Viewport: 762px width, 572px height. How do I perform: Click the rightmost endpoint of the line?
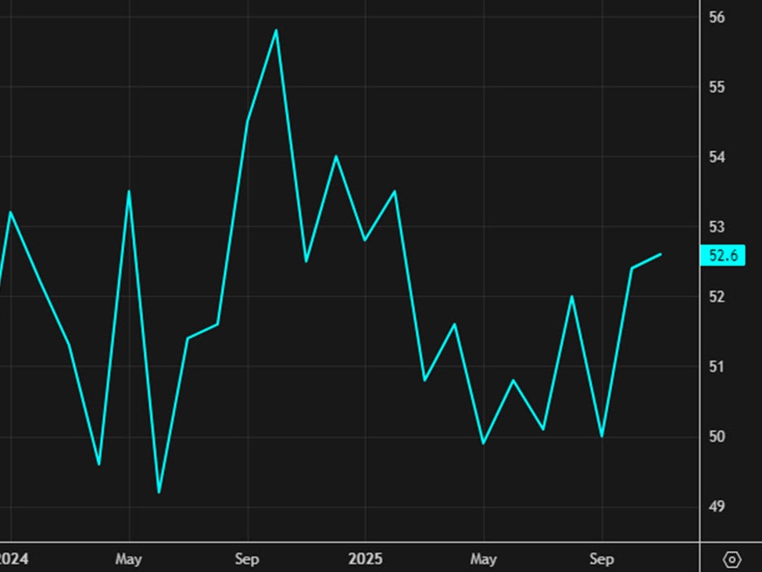(660, 254)
